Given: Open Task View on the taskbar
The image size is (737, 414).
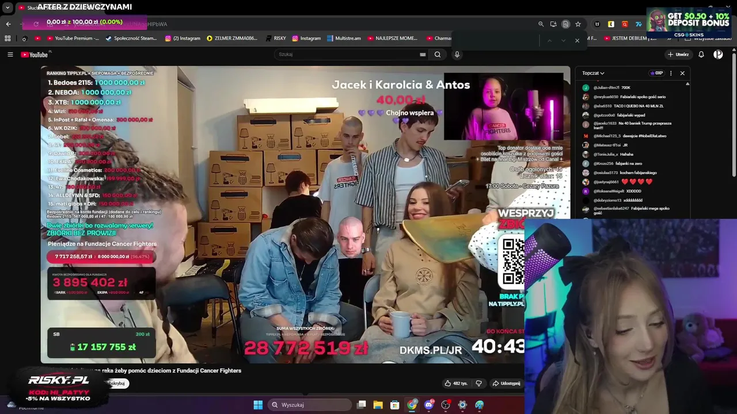Looking at the screenshot, I should [x=362, y=405].
